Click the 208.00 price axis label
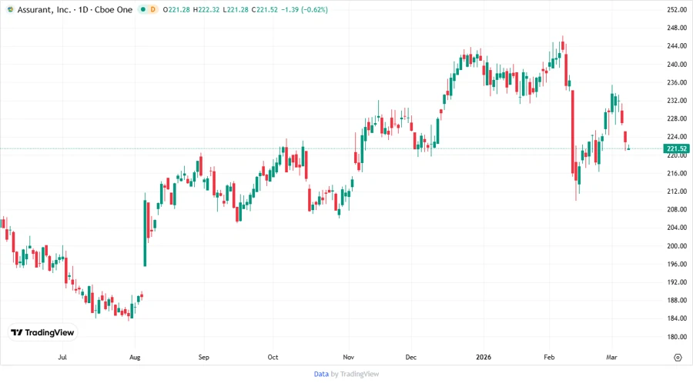Image resolution: width=693 pixels, height=383 pixels. (677, 210)
